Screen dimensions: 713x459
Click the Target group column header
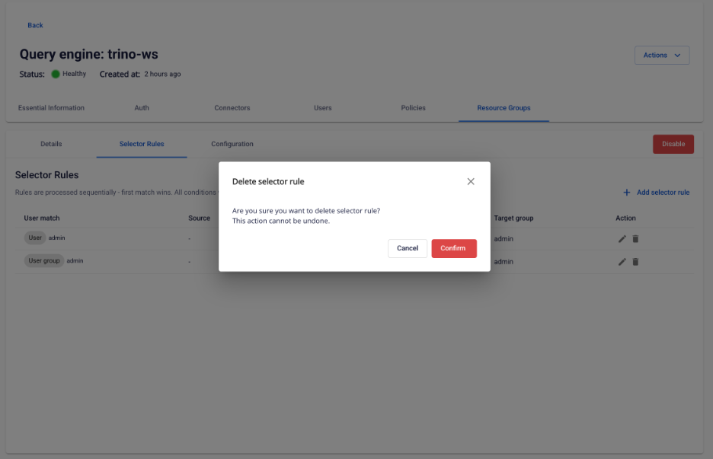pyautogui.click(x=513, y=218)
